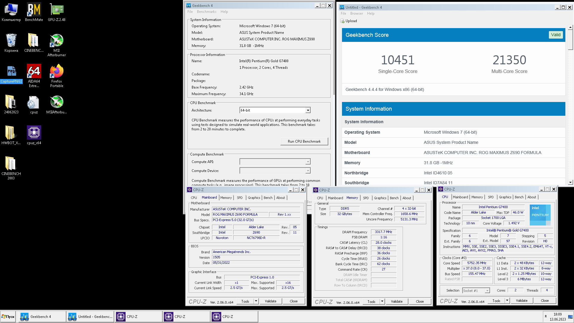This screenshot has height=323, width=574.
Task: Open Browser menu in Untitled Geekbench window
Action: coord(357,13)
